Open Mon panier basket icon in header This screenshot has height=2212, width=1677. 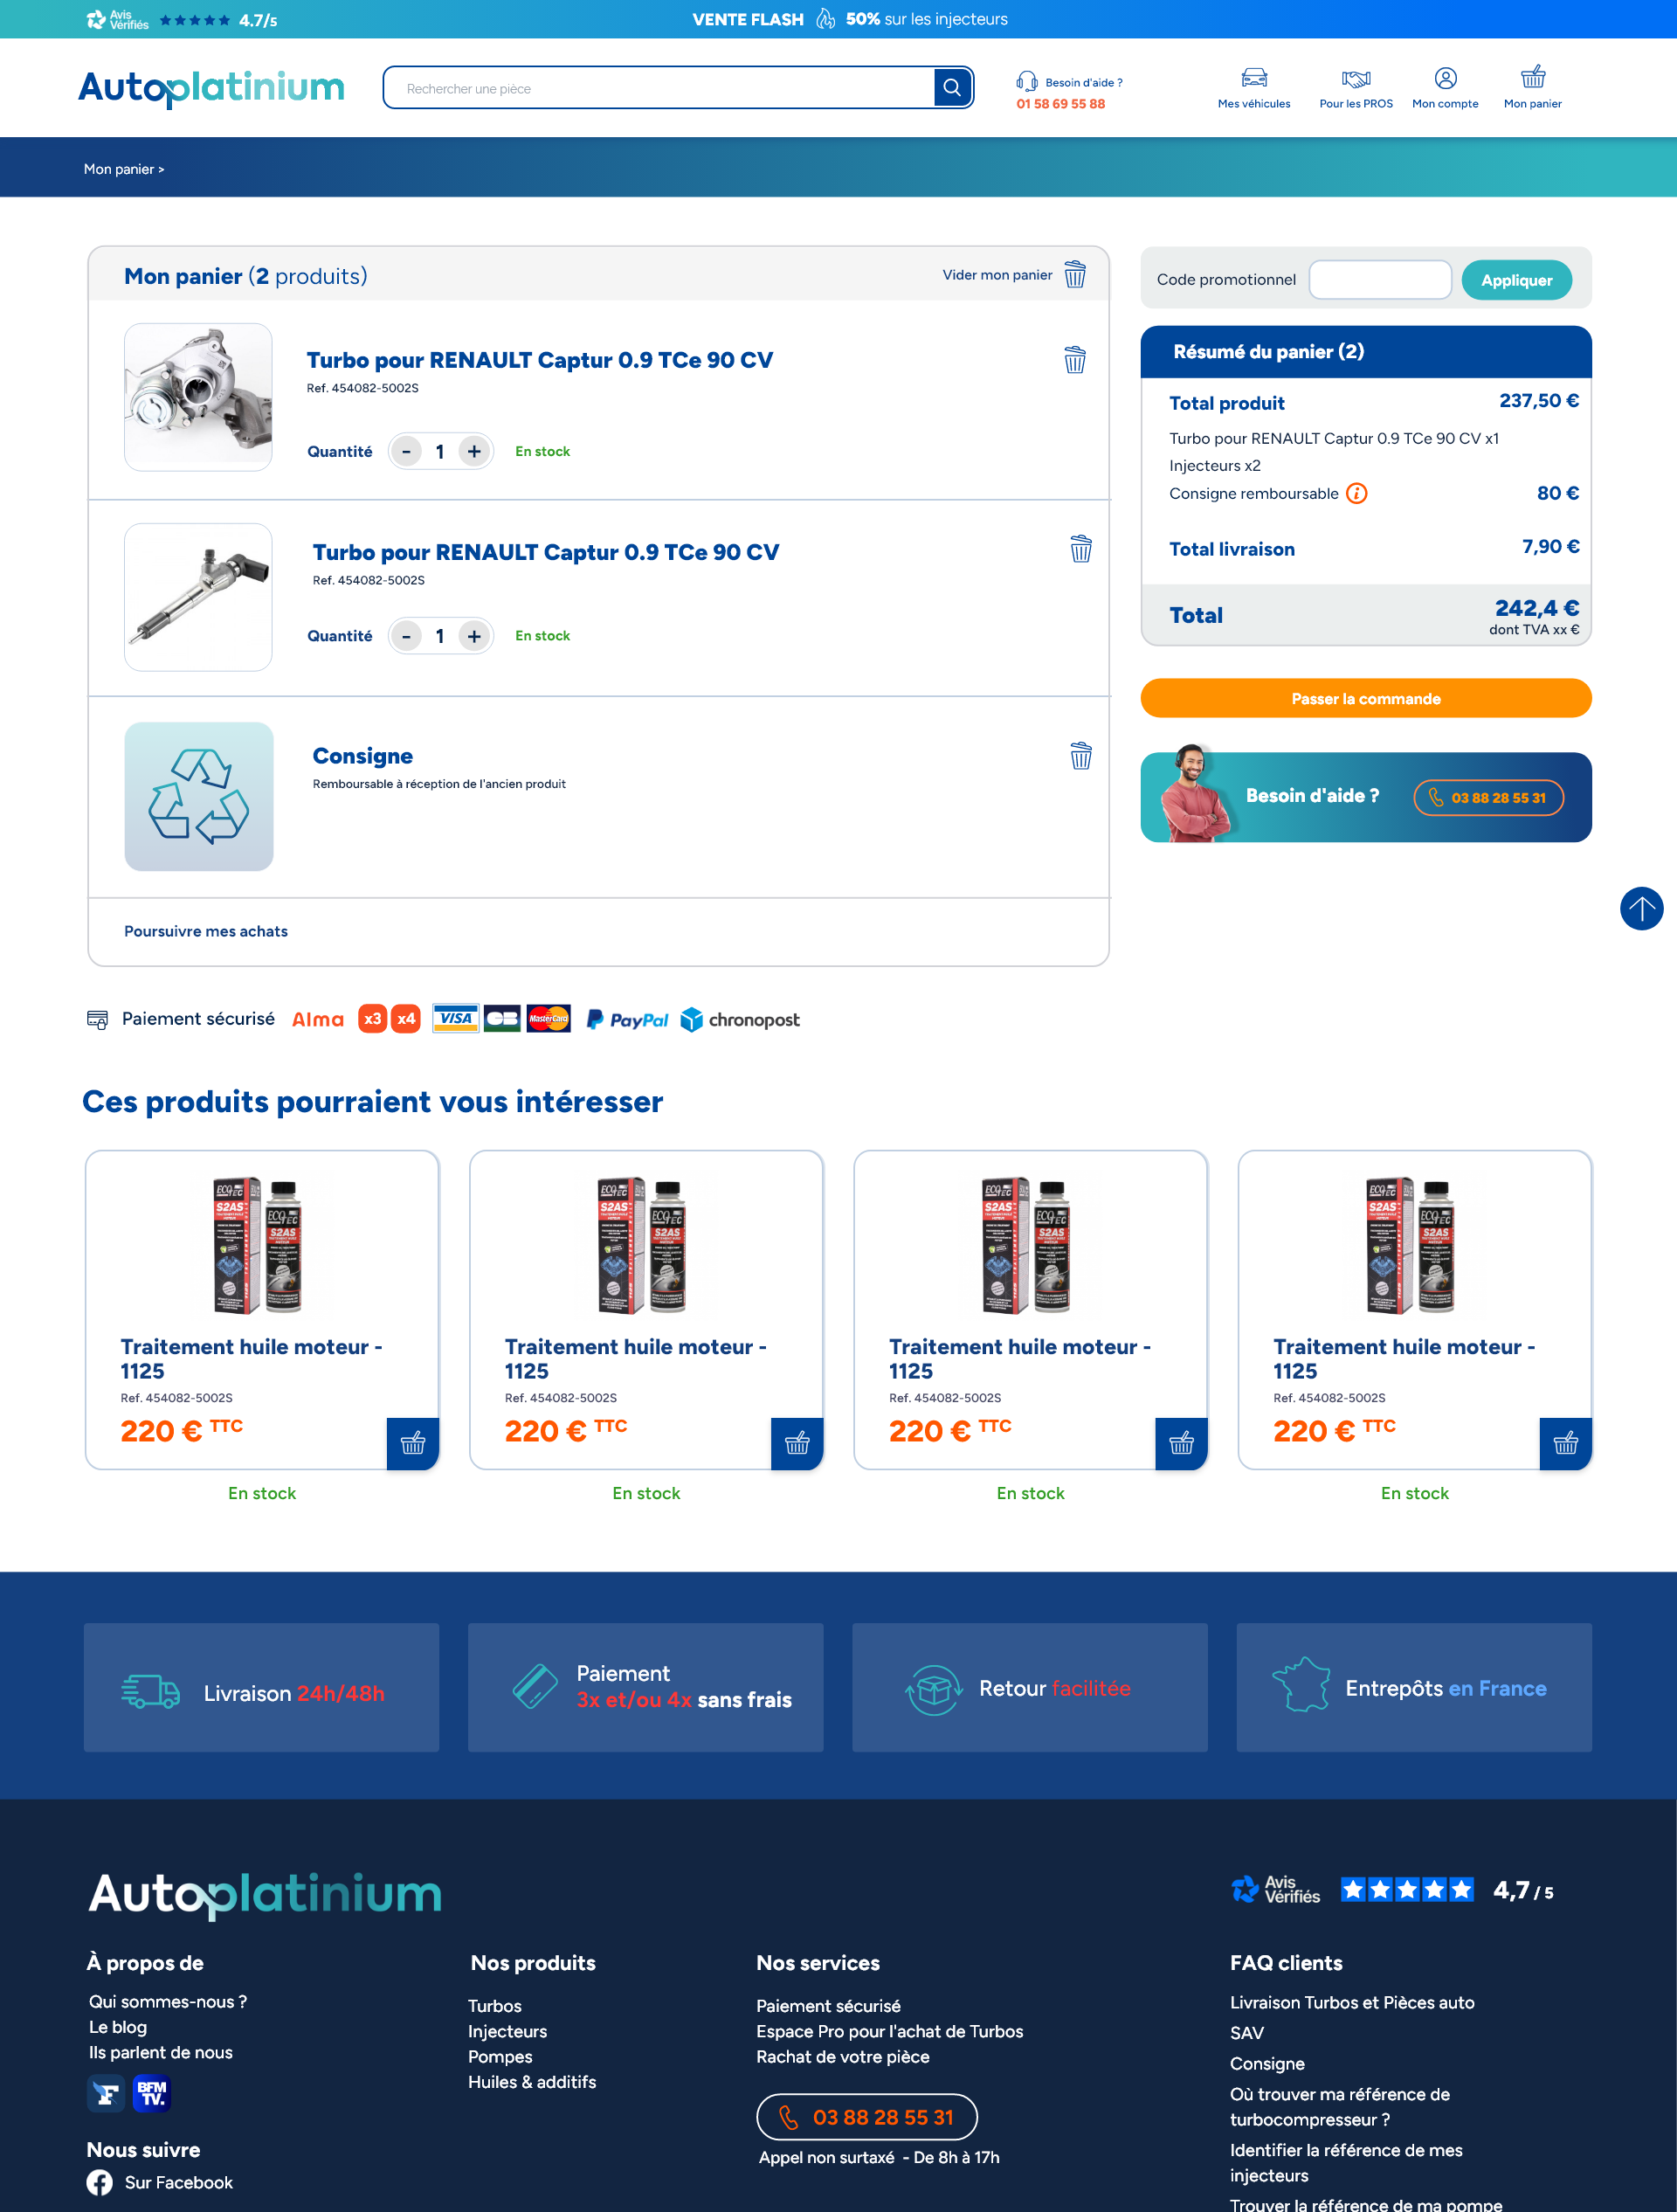tap(1533, 77)
